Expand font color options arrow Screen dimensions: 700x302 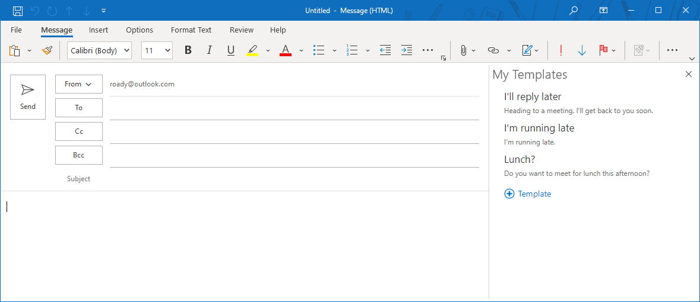click(x=301, y=51)
